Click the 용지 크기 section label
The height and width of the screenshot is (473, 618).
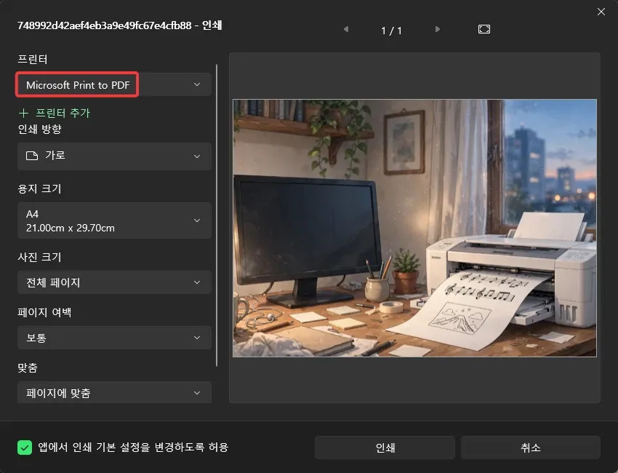tap(39, 188)
